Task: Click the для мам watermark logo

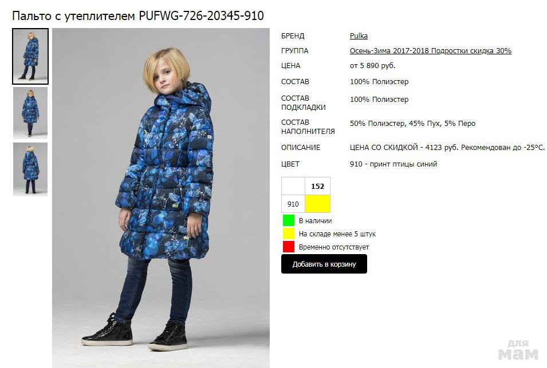Action: pyautogui.click(x=518, y=350)
